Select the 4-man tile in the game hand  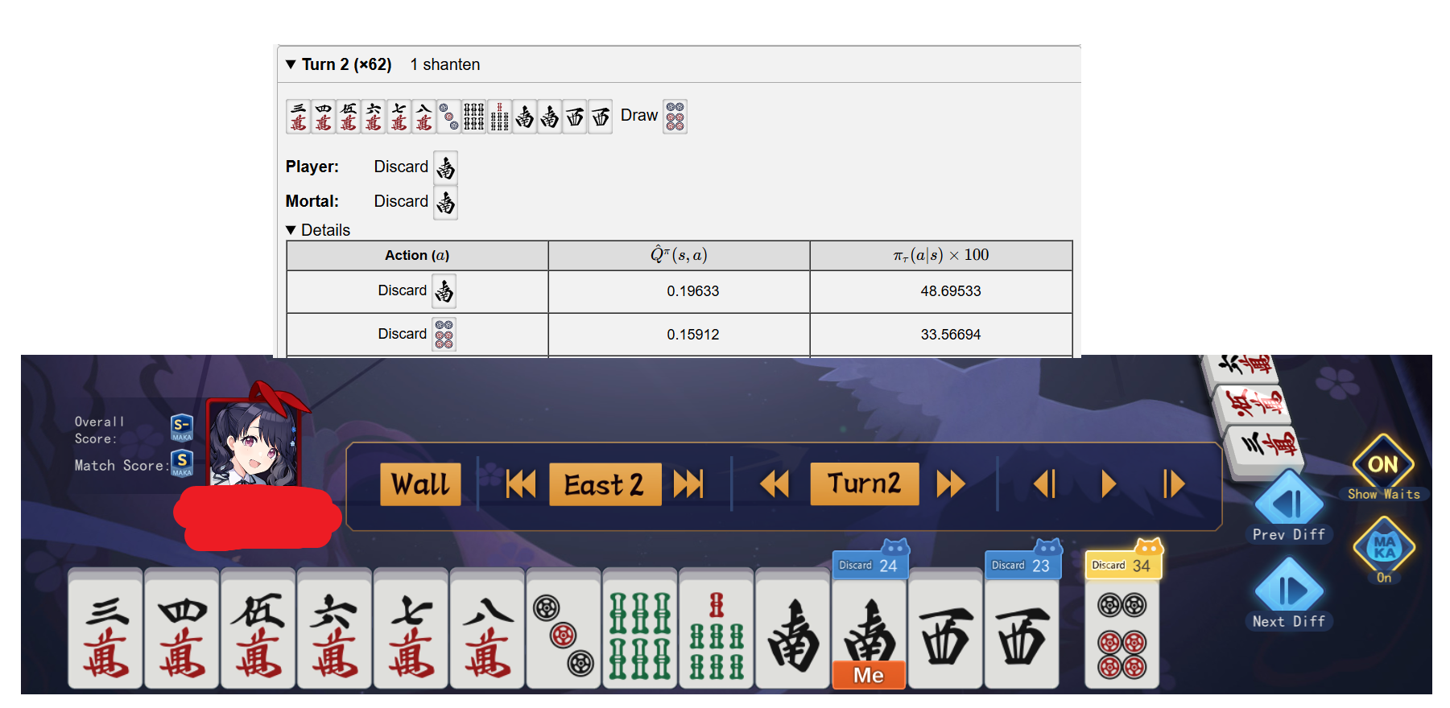(182, 630)
